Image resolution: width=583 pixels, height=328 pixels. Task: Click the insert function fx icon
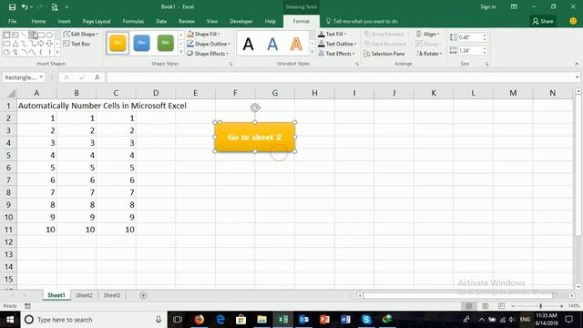coord(97,77)
